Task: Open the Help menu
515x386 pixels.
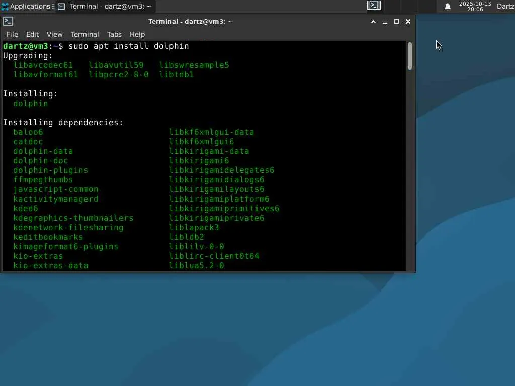Action: coord(137,35)
